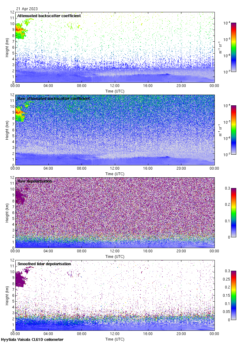
Task: Click the "Raw depolarisation" panel title
Action: (x=35, y=181)
